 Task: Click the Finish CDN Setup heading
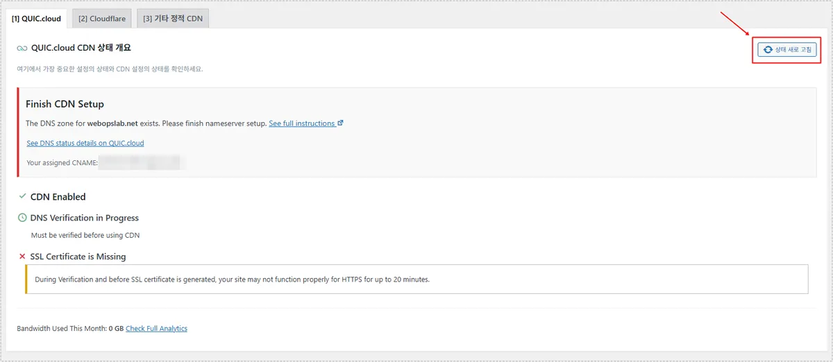(65, 104)
